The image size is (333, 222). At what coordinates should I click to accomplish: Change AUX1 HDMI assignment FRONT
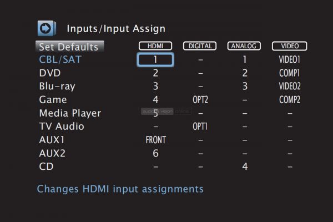[155, 140]
